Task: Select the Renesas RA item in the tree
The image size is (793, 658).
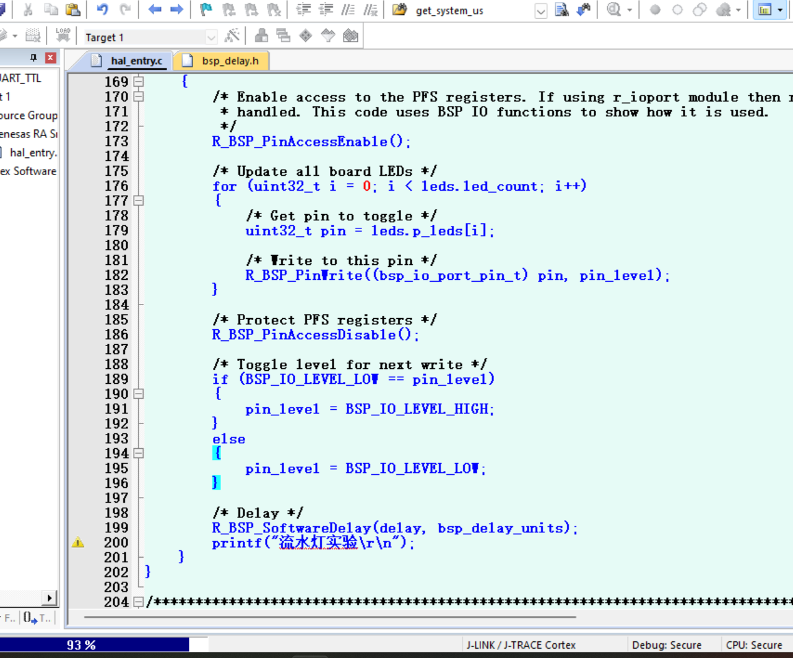Action: pyautogui.click(x=28, y=134)
